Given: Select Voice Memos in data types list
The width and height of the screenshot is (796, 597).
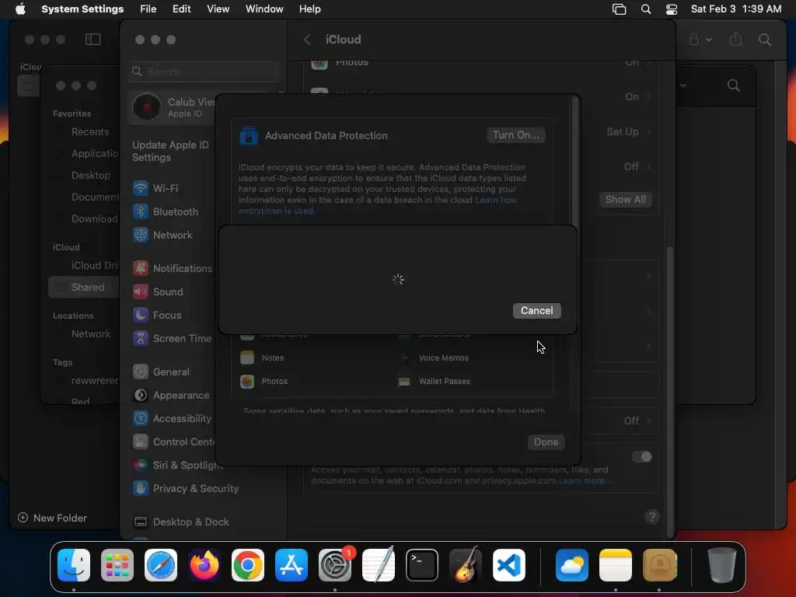Looking at the screenshot, I should coord(433,358).
